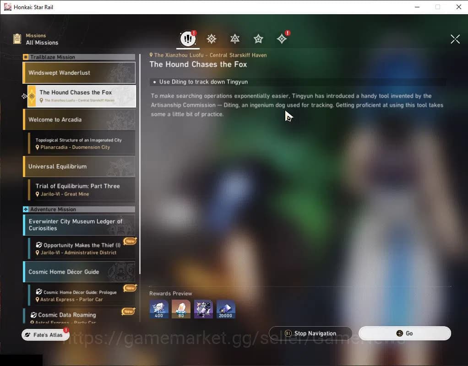The width and height of the screenshot is (468, 366).
Task: Click the Honkai: Star Rail title bar app icon
Action: [x=7, y=7]
